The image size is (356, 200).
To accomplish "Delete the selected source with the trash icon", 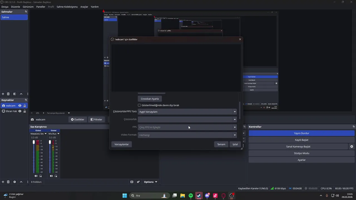I will coord(8,182).
